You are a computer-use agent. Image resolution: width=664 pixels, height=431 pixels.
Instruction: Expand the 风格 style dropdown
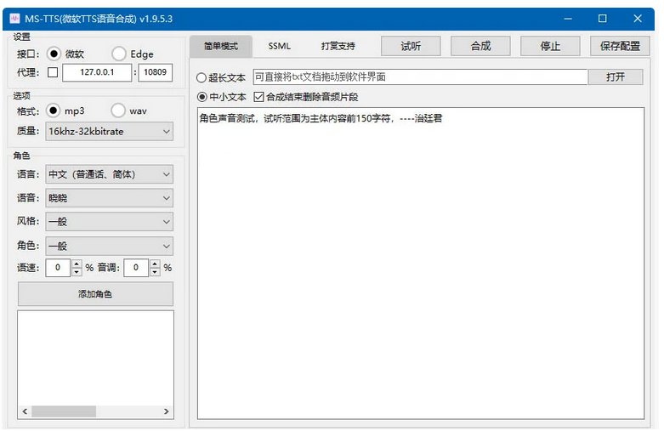click(x=109, y=222)
